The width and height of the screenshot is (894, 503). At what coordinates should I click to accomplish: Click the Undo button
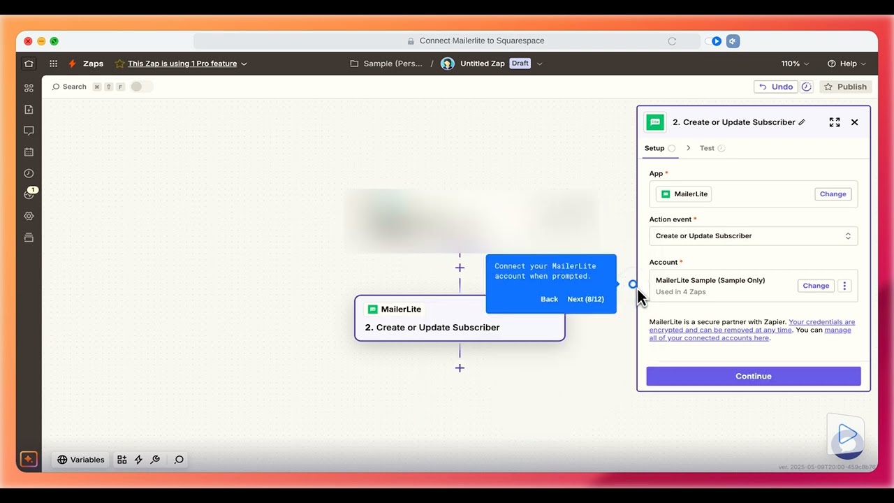click(775, 87)
